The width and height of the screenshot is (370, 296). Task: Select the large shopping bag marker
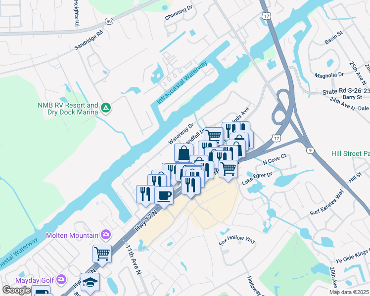coord(184,153)
